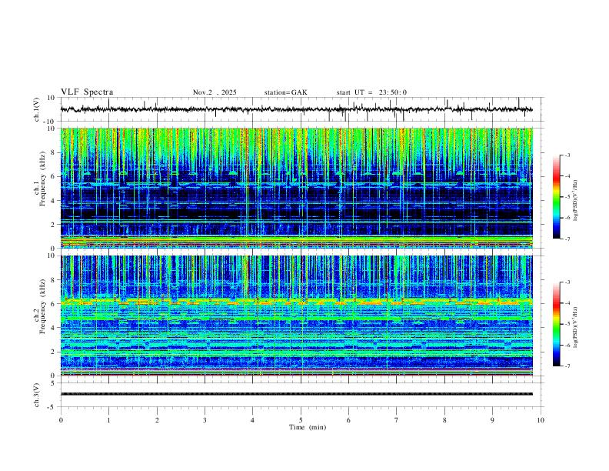Click the time axis tick label '1'
Viewport: 609px width, 471px height.
tap(108, 420)
